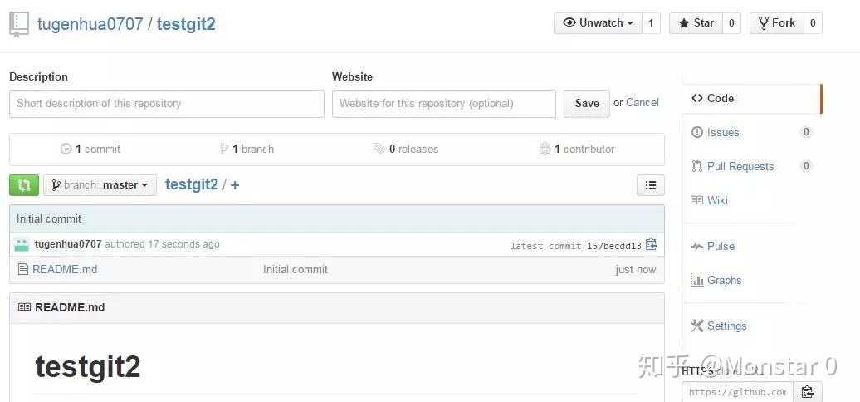Click the tugenhua0707 avatar in commit row

click(x=22, y=244)
